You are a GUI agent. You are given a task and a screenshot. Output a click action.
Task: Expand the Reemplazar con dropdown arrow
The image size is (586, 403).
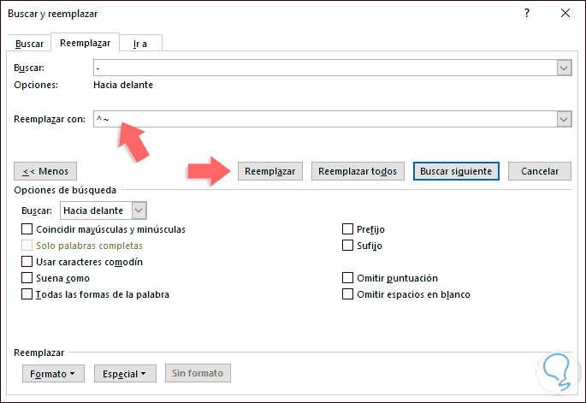tap(564, 120)
